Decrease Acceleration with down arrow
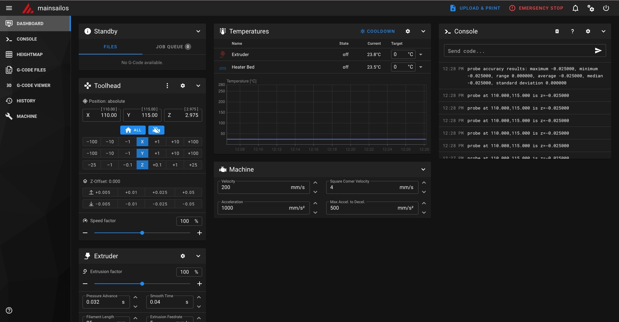Viewport: 619px width, 322px height. click(x=315, y=213)
